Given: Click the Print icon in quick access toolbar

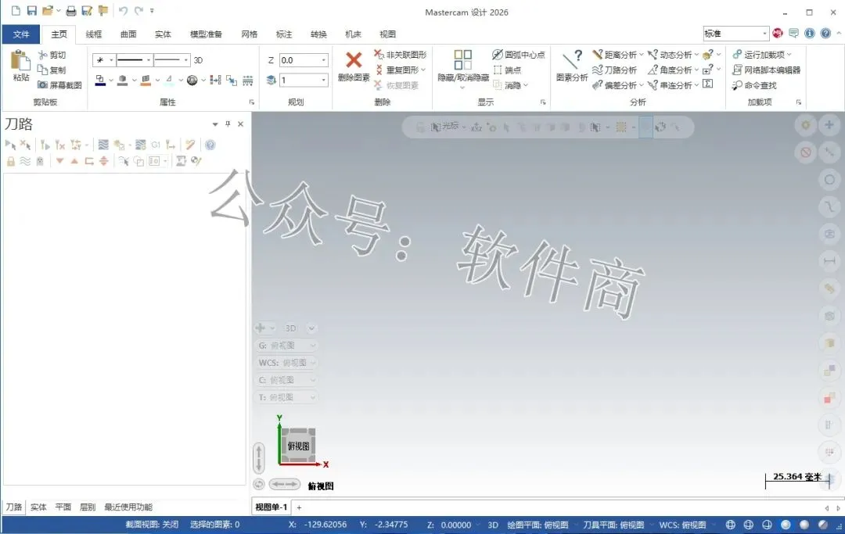Looking at the screenshot, I should coord(71,11).
